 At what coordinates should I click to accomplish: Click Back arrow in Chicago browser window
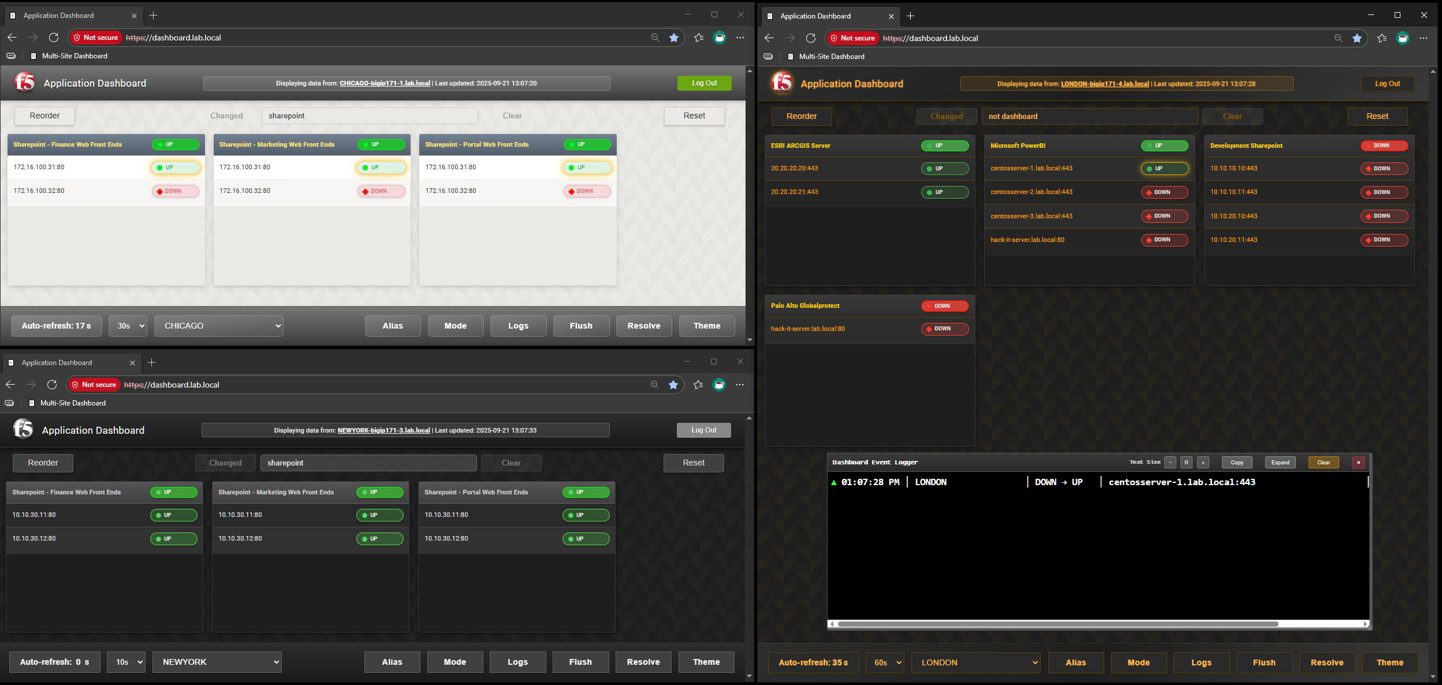coord(12,38)
